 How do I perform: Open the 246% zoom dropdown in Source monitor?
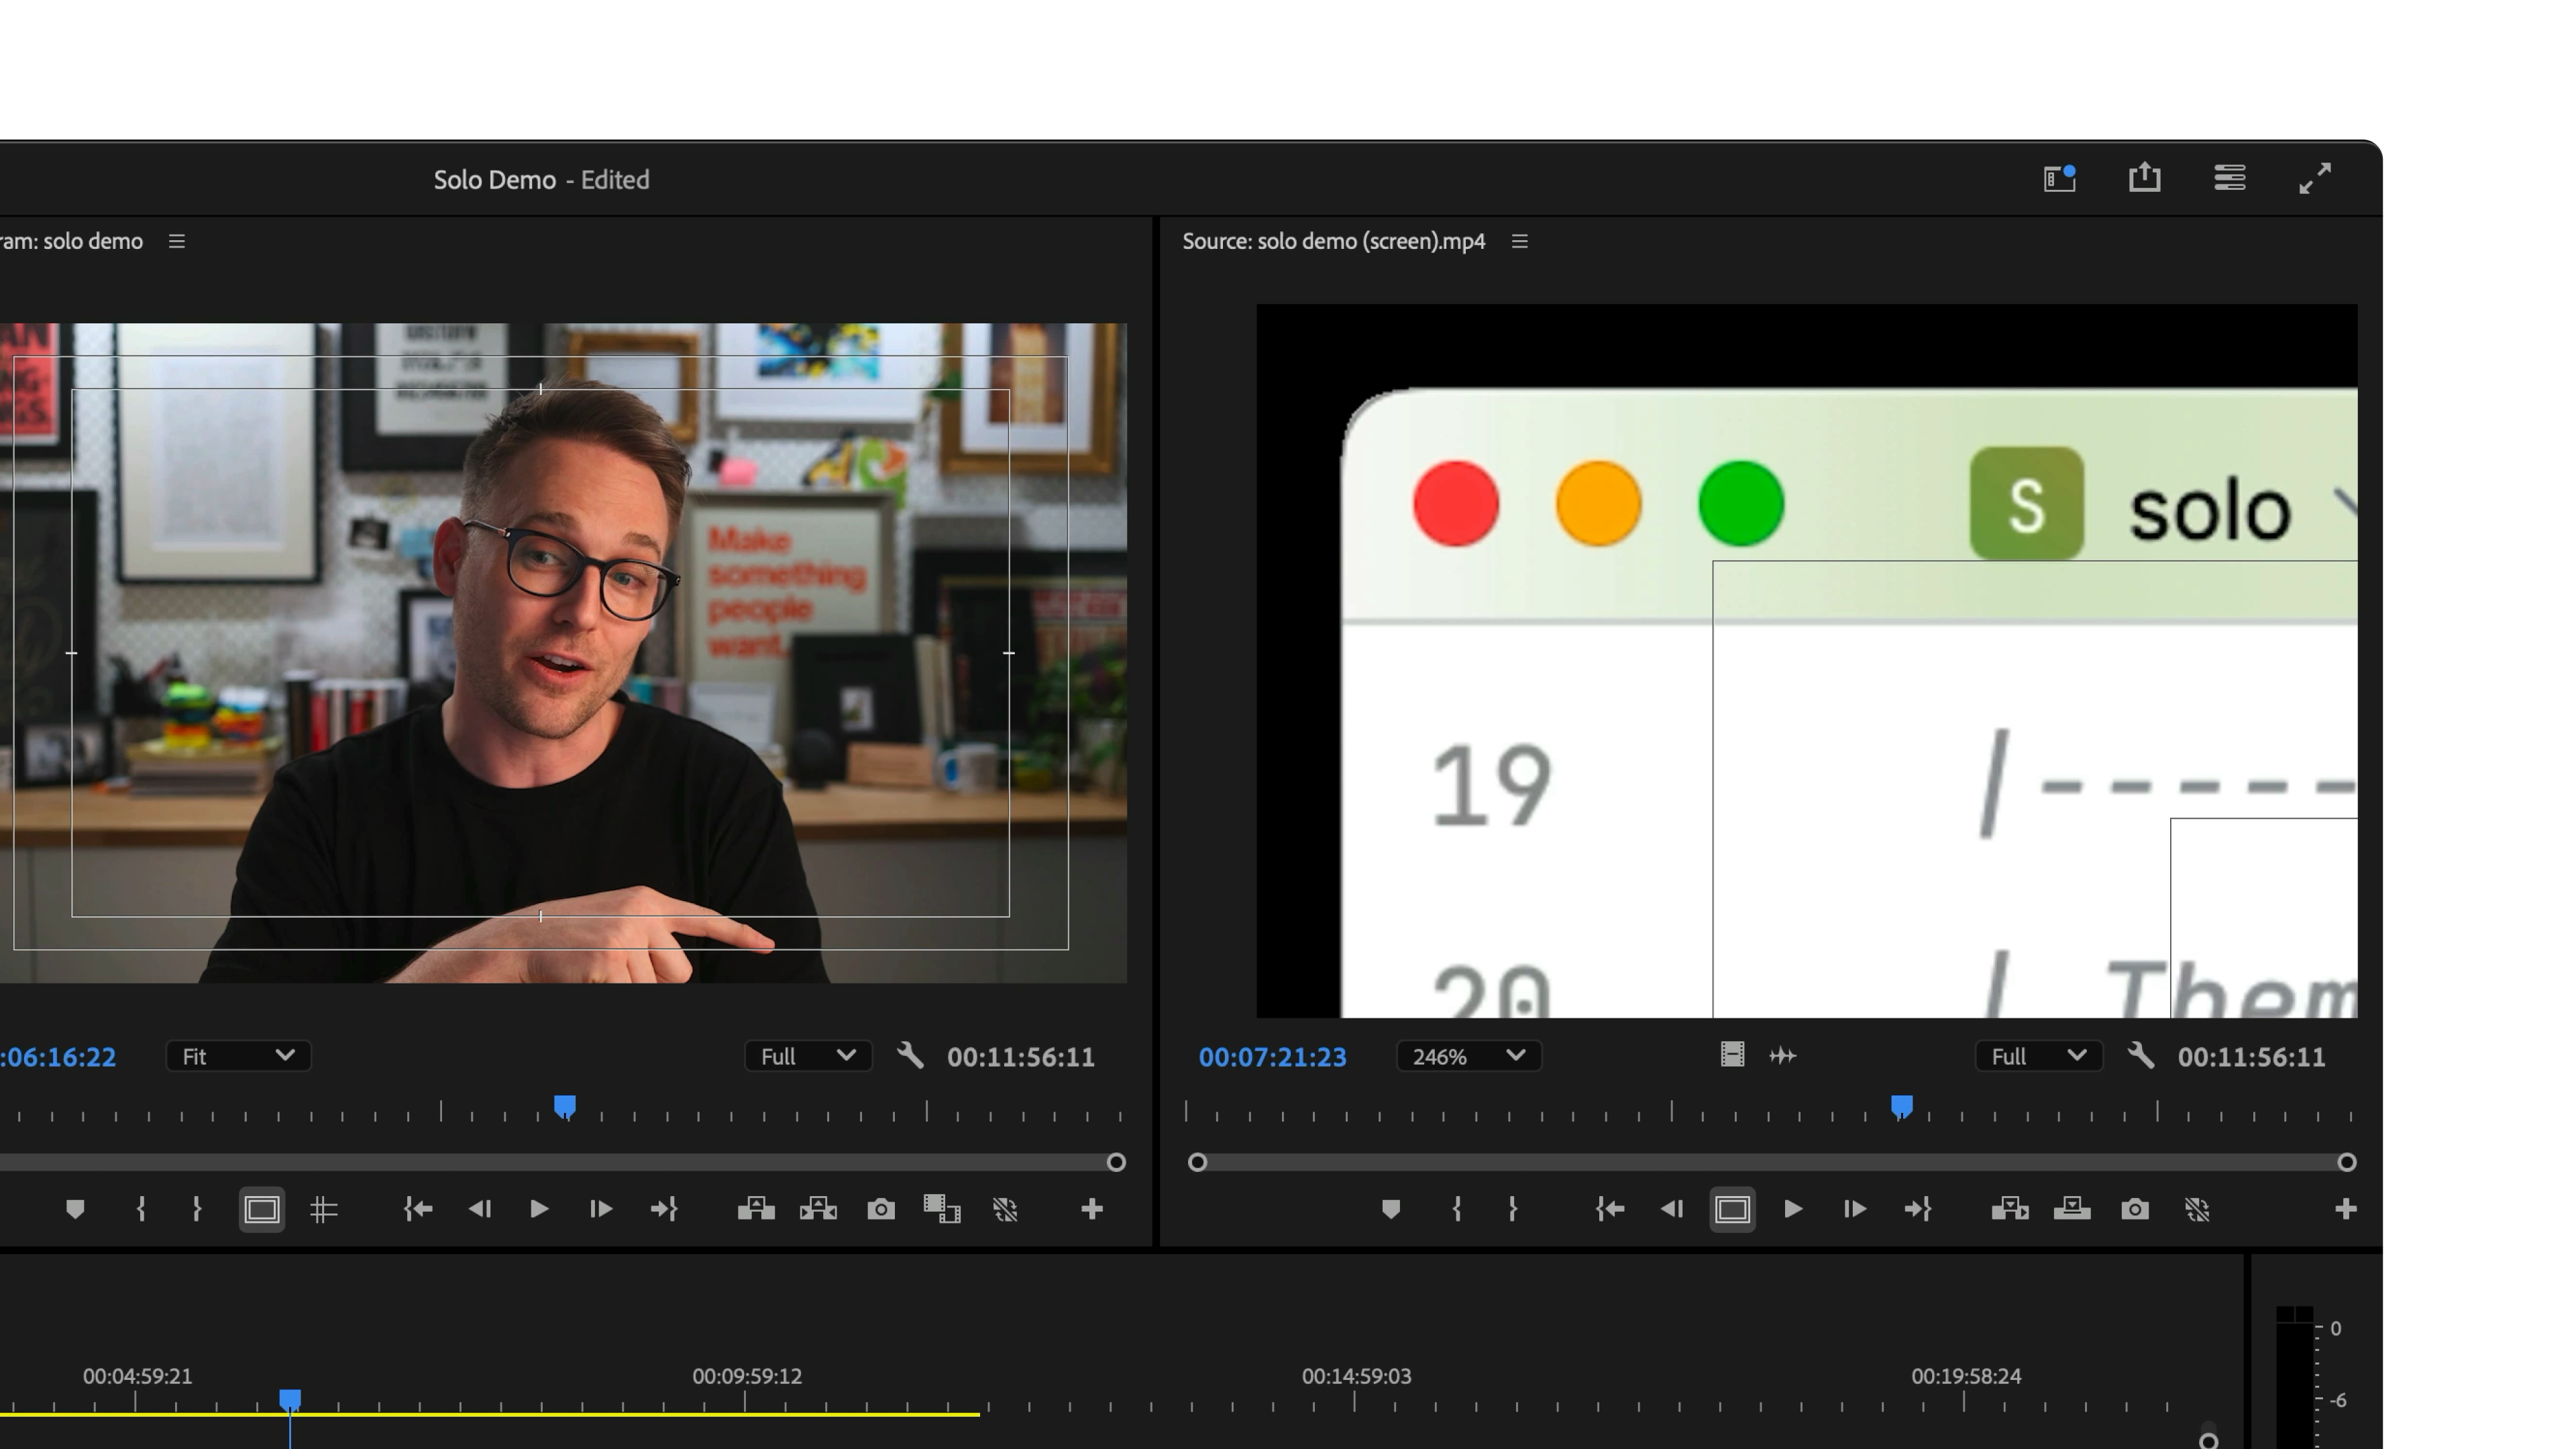coord(1467,1056)
